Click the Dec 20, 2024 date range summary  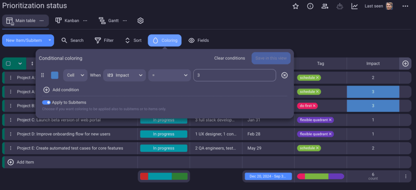(268, 176)
